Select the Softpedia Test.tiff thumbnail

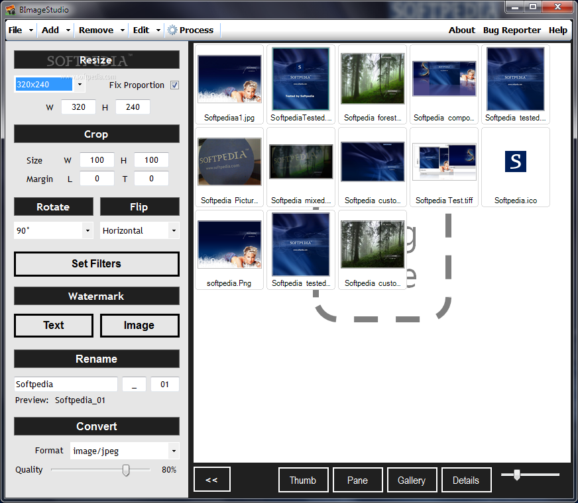point(444,167)
